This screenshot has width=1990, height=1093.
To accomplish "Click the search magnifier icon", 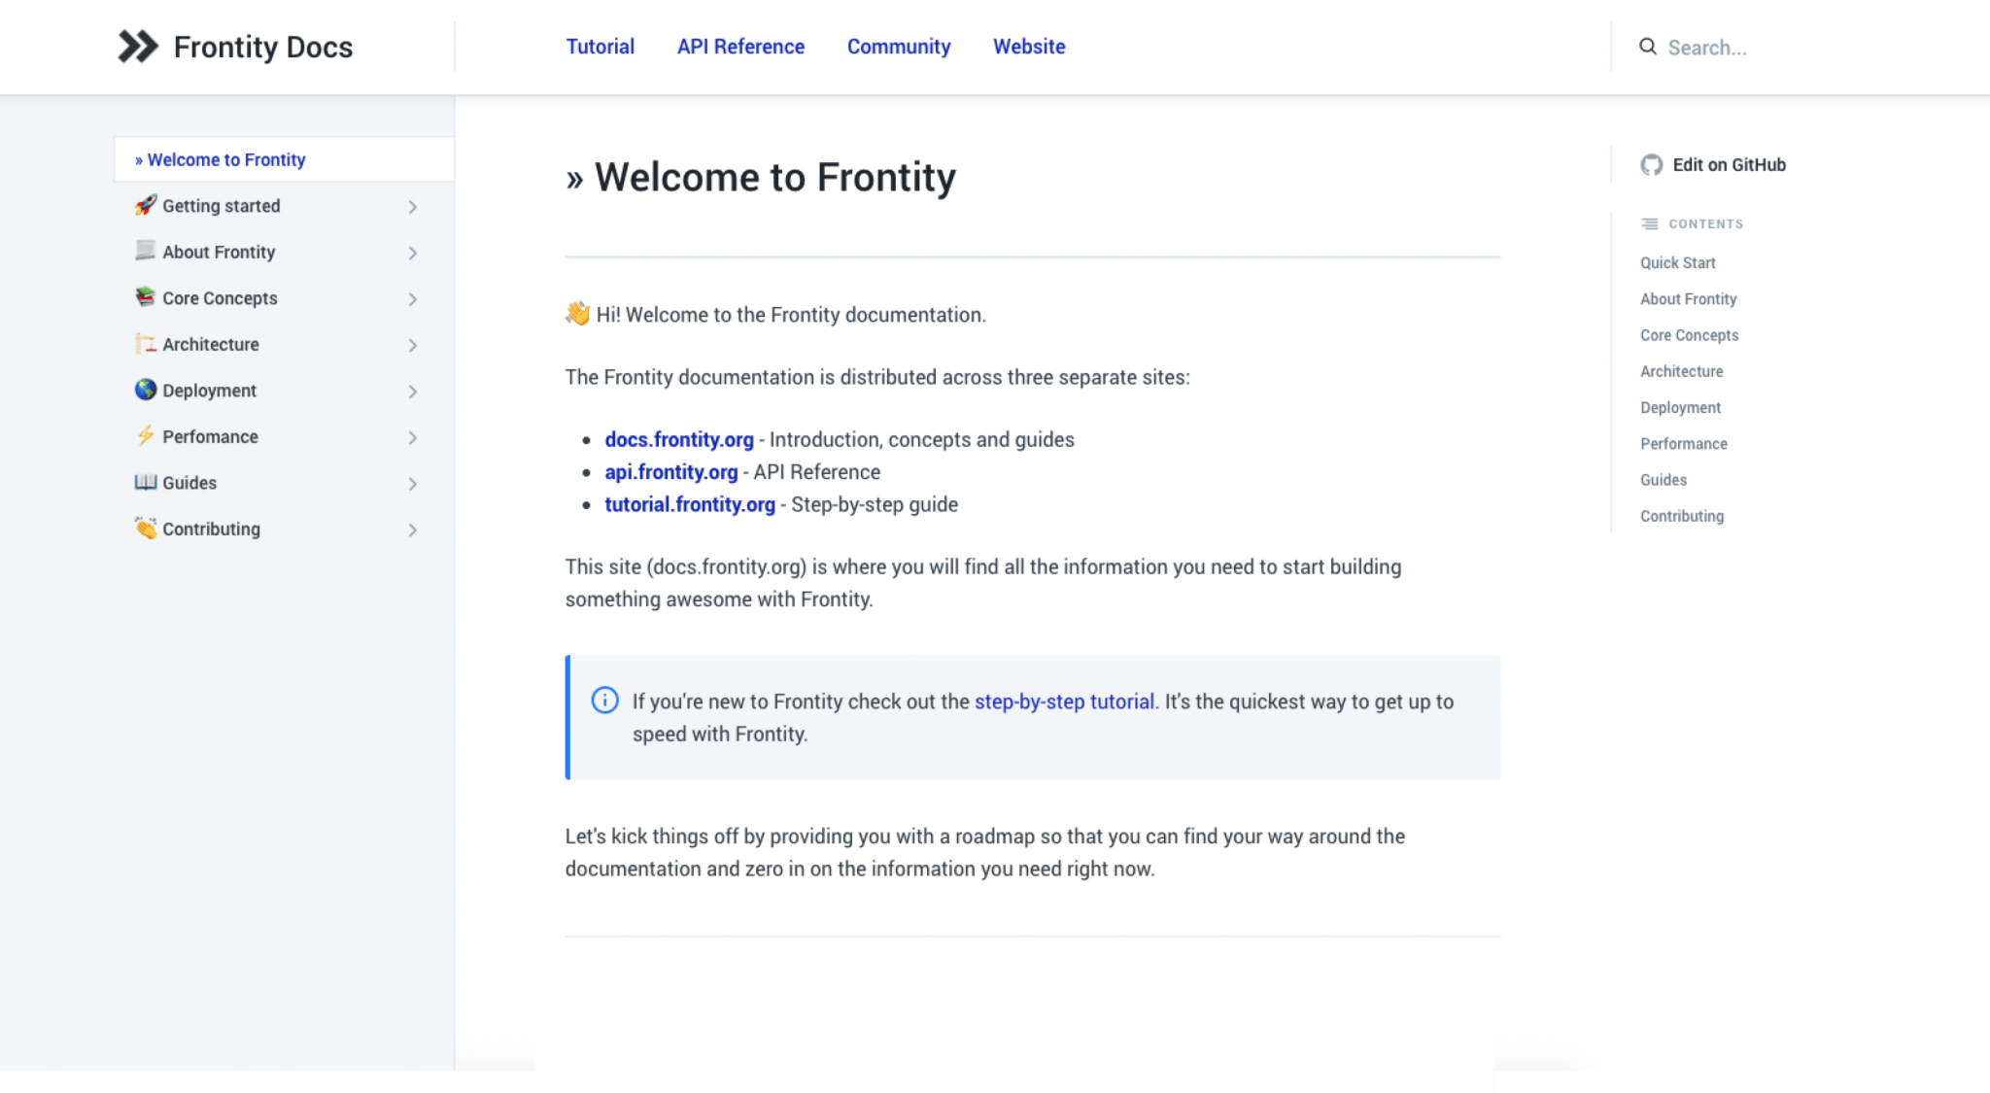I will click(1647, 46).
